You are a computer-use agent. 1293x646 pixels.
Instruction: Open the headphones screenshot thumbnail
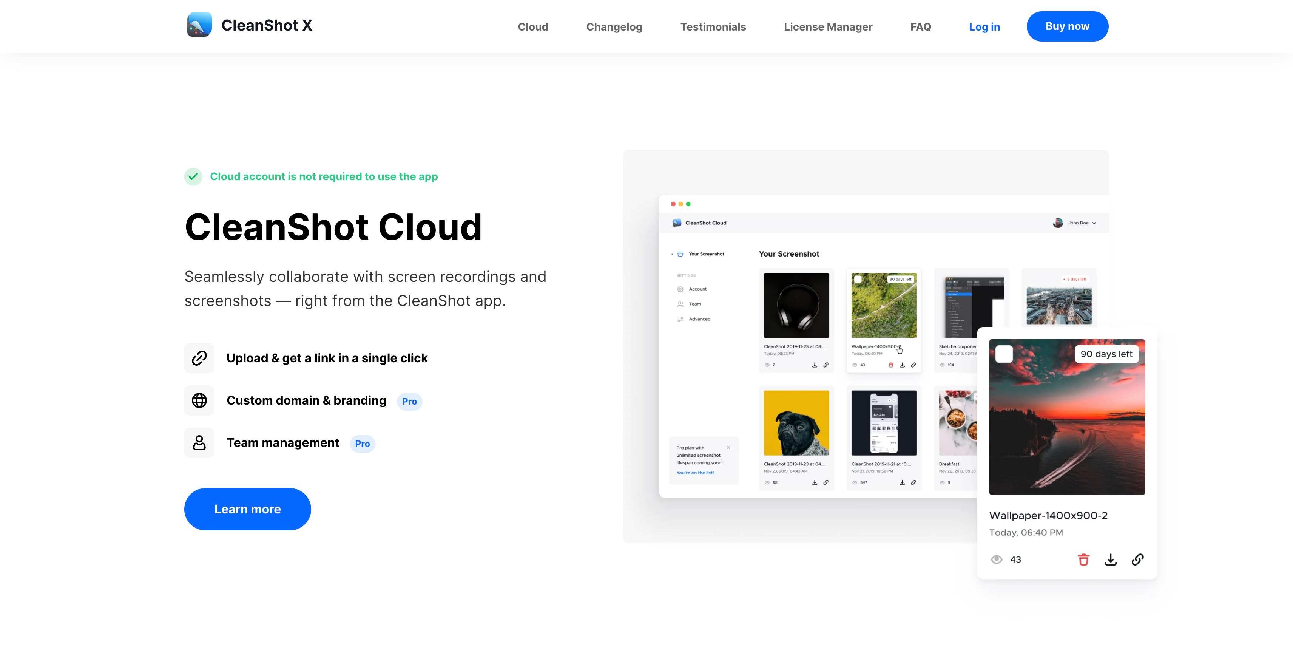pos(796,305)
